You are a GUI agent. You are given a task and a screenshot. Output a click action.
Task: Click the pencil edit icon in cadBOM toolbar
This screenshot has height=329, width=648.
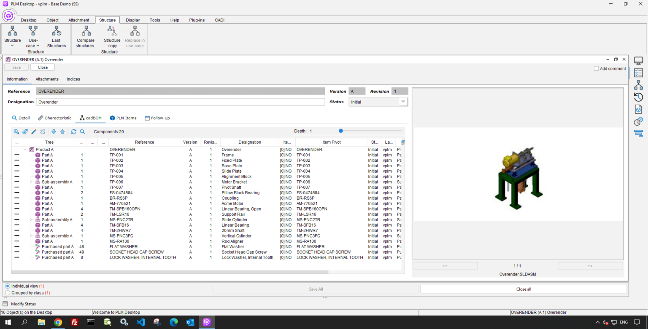(34, 131)
